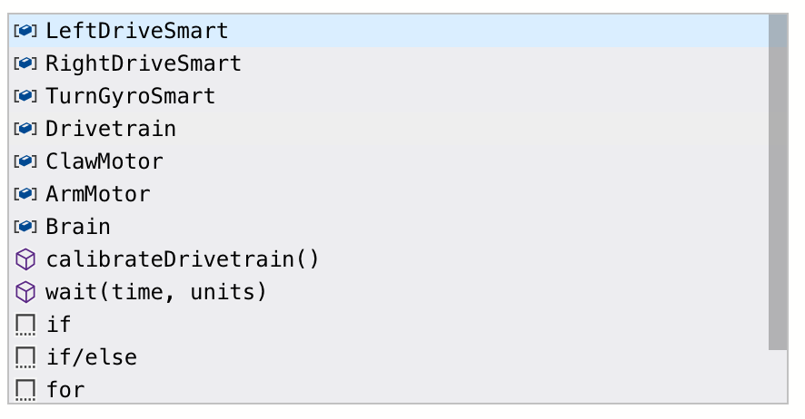Image resolution: width=805 pixels, height=419 pixels.
Task: Click the suggestion list vertical scrollbar
Action: click(x=777, y=181)
